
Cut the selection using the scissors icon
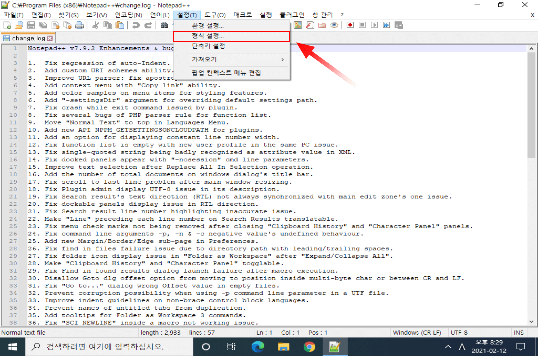tap(95, 25)
